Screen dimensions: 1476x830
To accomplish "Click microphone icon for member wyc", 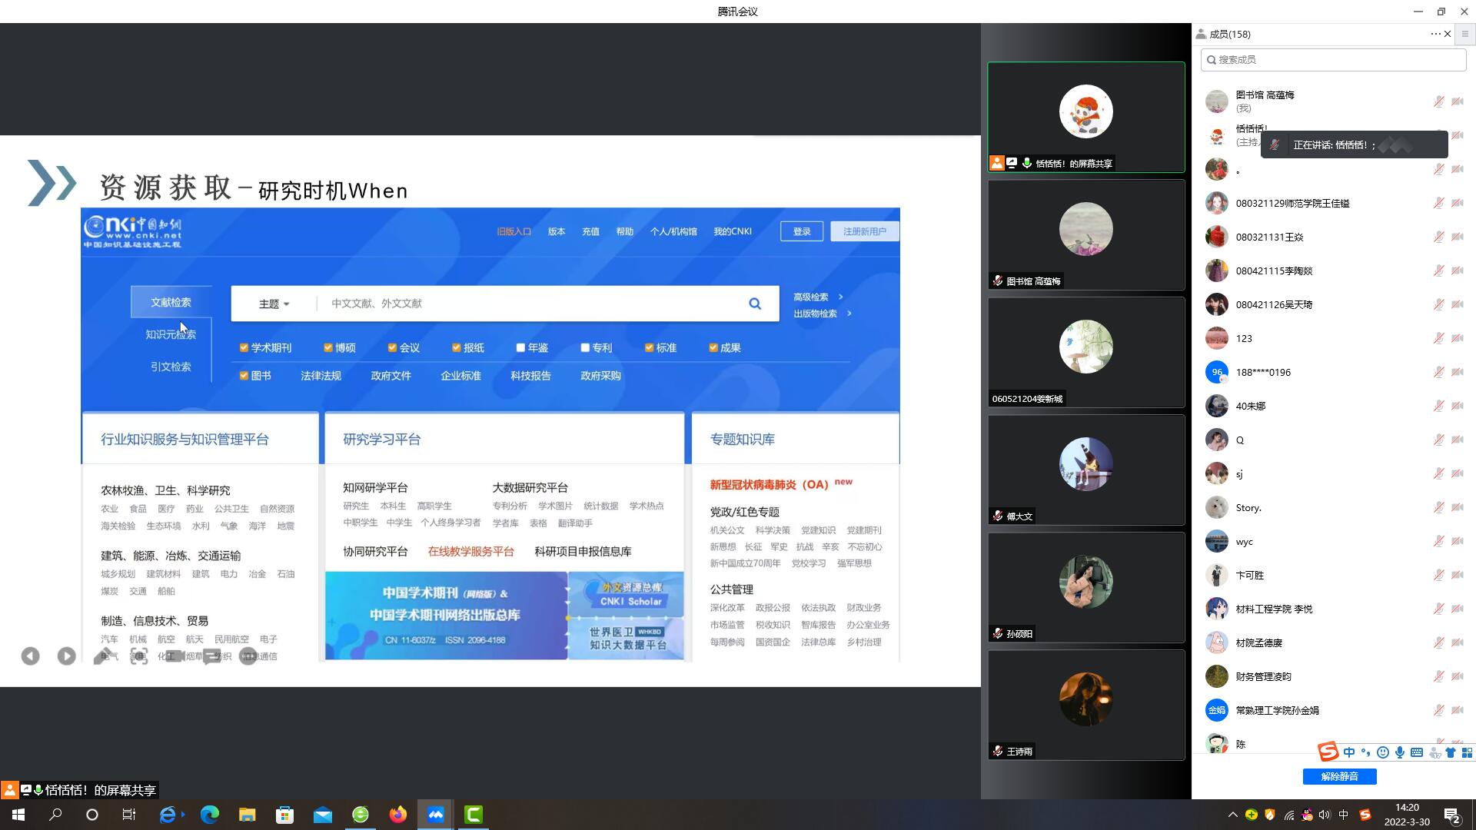I will (1438, 541).
